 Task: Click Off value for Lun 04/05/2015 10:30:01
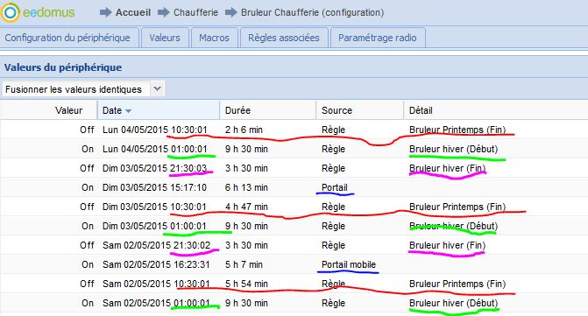[87, 130]
